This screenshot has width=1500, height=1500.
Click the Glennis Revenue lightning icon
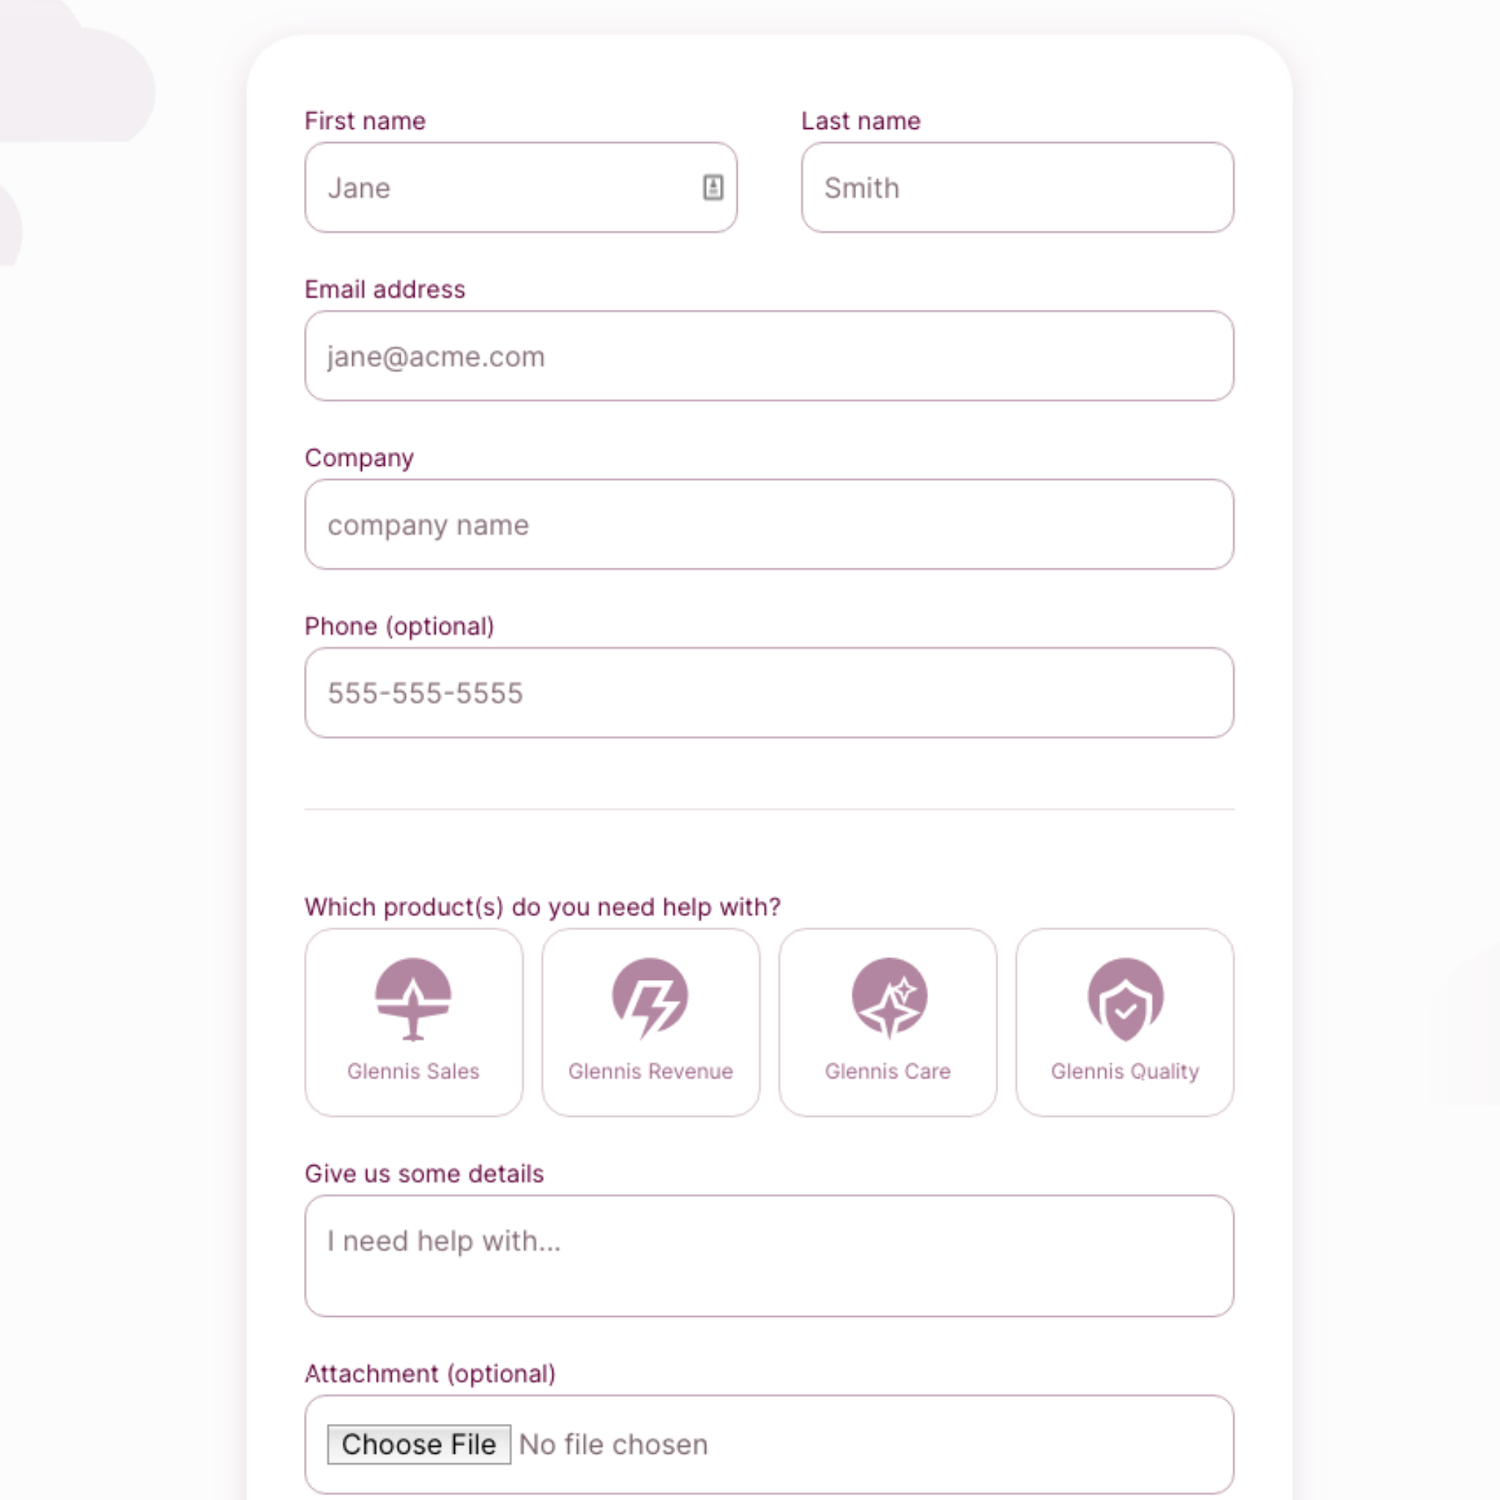(650, 998)
